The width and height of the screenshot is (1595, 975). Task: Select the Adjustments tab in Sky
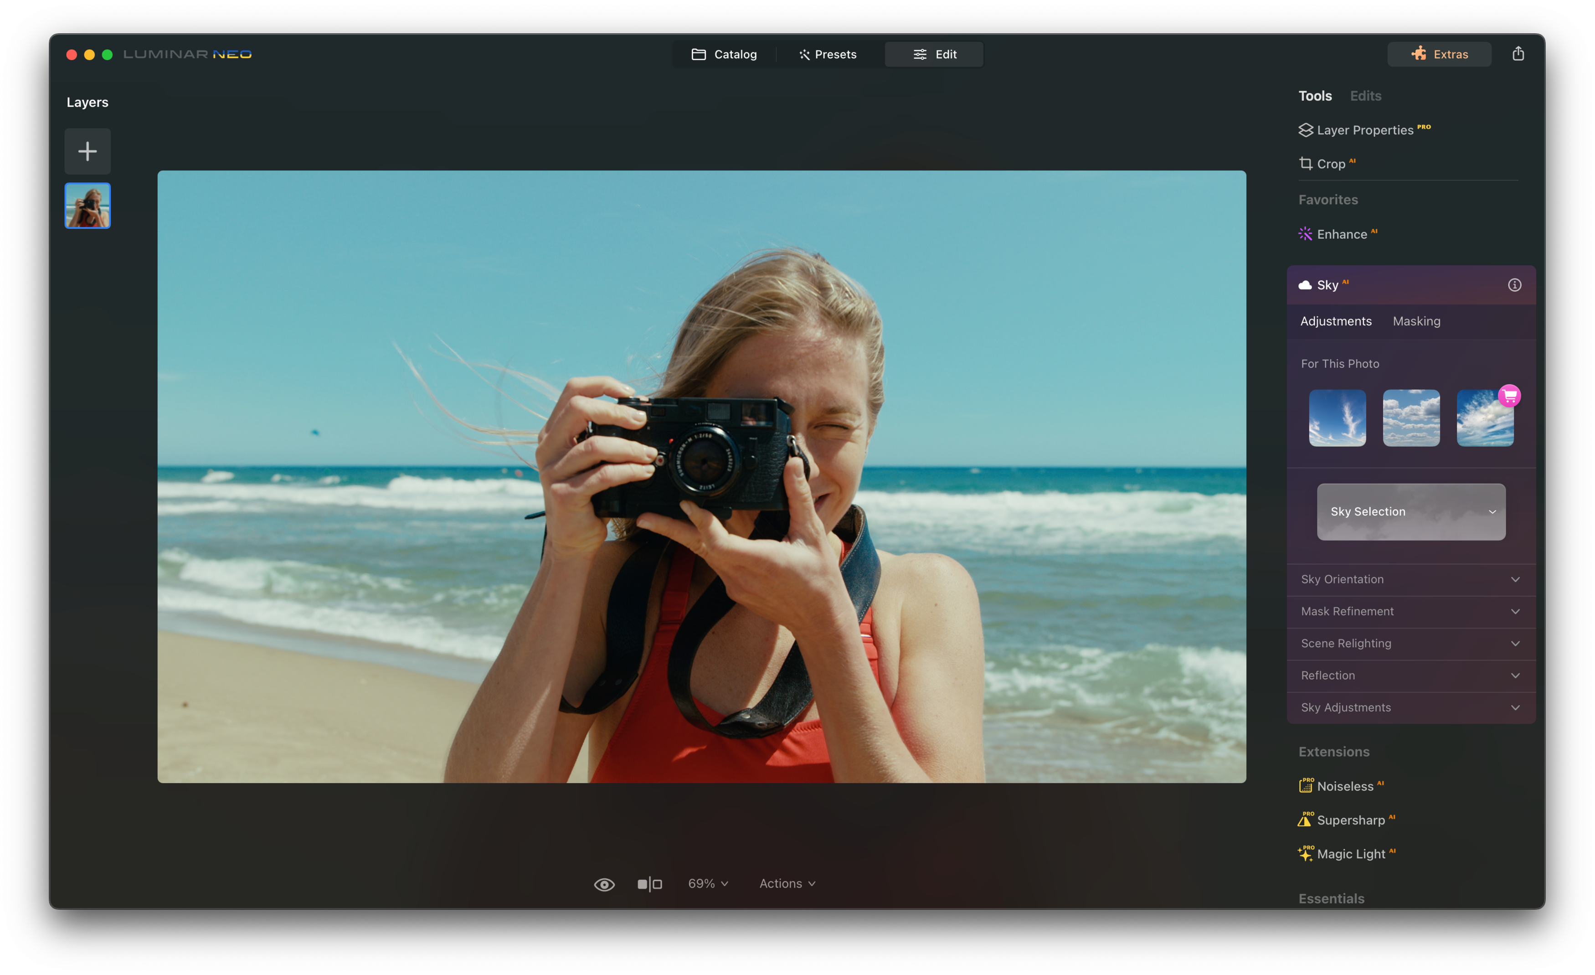click(1335, 321)
